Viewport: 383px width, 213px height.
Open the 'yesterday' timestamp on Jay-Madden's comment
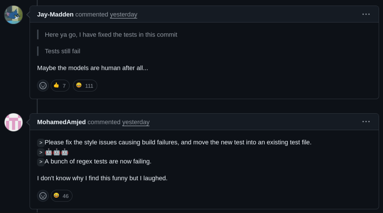pos(123,15)
